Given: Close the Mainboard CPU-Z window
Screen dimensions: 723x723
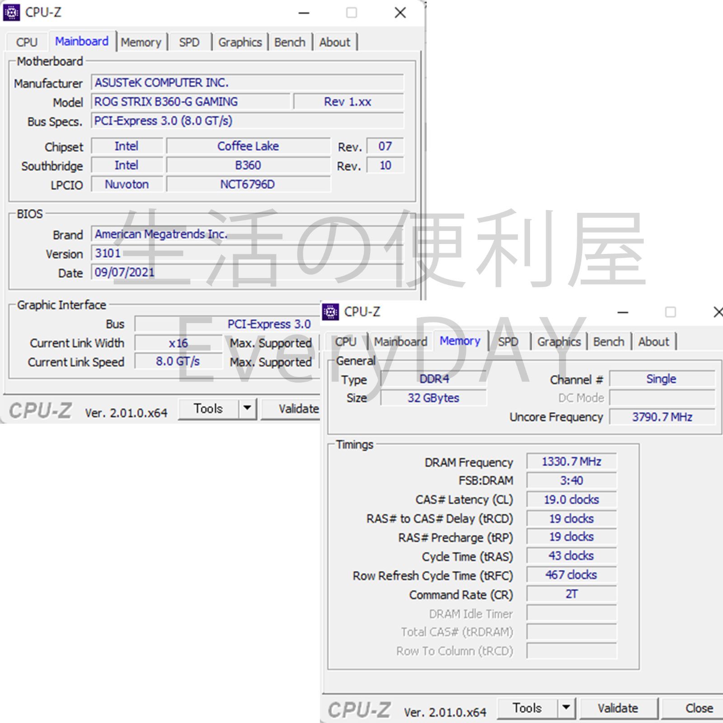Looking at the screenshot, I should tap(400, 13).
